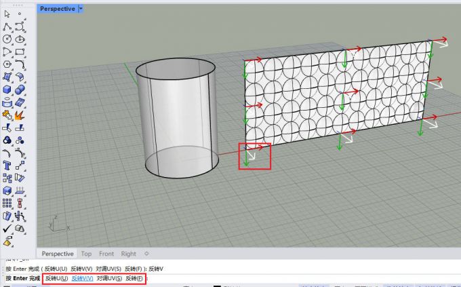The image size is (461, 287).
Task: Select the Fillet curves tool
Action: (x=20, y=64)
